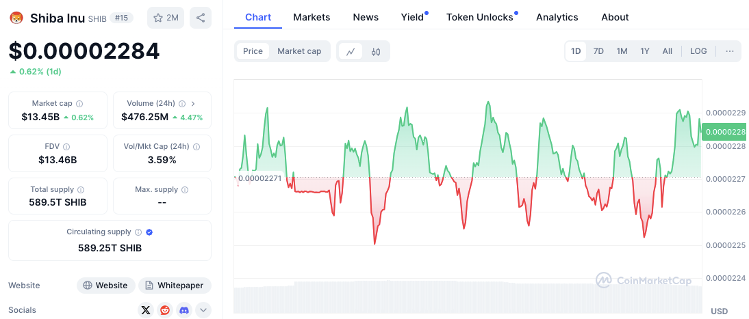Switch to candlestick chart view
Image resolution: width=749 pixels, height=319 pixels.
(376, 51)
